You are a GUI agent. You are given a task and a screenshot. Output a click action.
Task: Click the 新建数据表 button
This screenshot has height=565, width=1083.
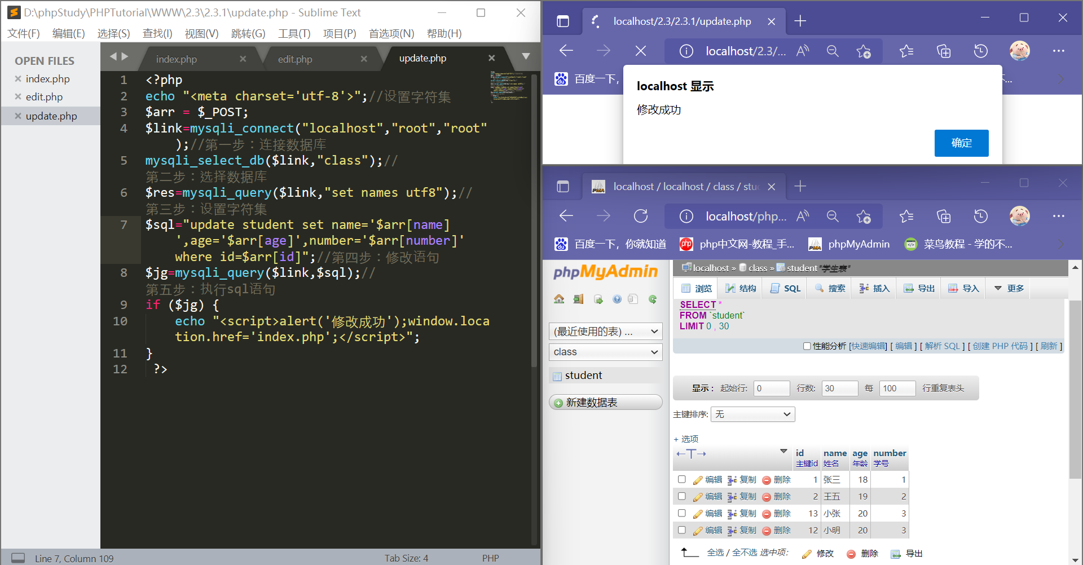click(606, 403)
